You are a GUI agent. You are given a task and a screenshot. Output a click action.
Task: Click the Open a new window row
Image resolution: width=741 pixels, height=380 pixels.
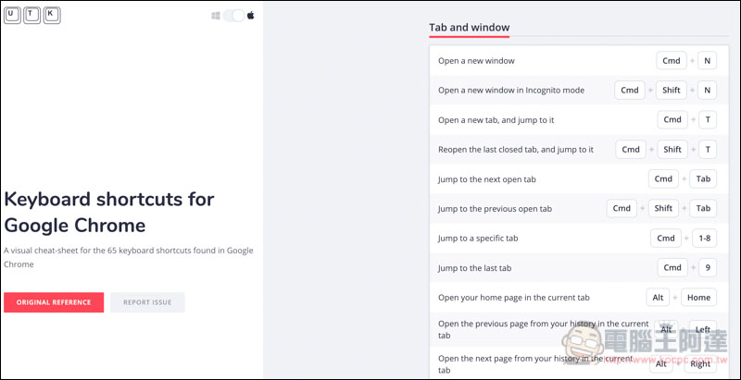(579, 60)
